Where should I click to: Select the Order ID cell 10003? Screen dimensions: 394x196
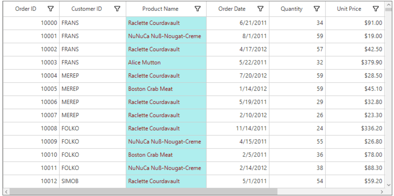pos(31,63)
